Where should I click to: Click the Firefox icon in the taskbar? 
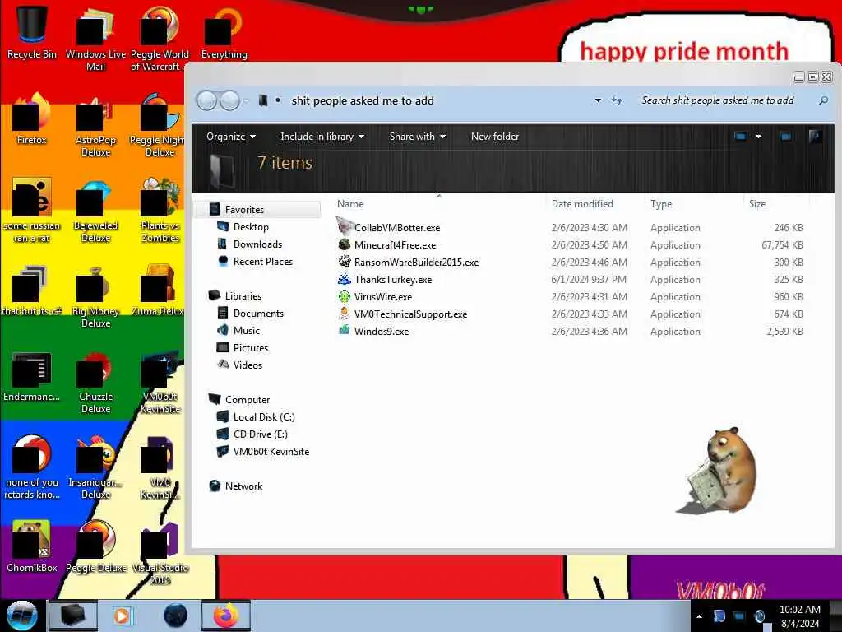226,616
